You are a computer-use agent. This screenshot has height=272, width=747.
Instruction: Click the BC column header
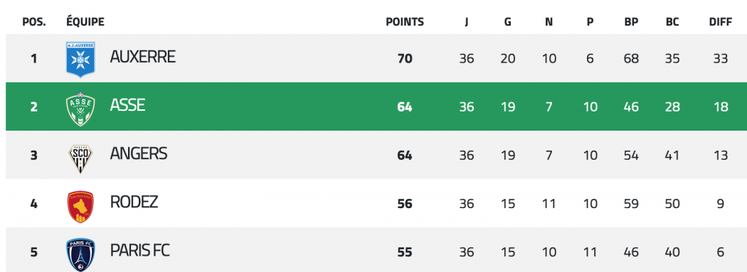[673, 22]
